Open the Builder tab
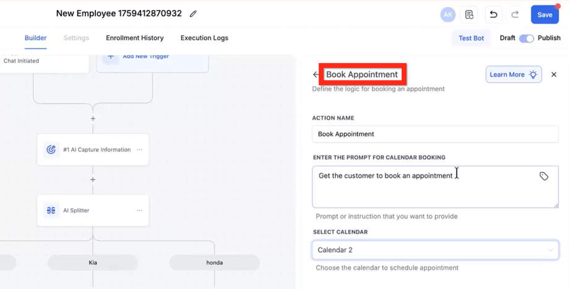The image size is (569, 289). pyautogui.click(x=35, y=38)
